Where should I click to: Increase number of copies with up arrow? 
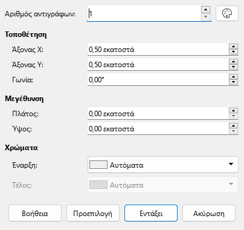click(x=205, y=10)
